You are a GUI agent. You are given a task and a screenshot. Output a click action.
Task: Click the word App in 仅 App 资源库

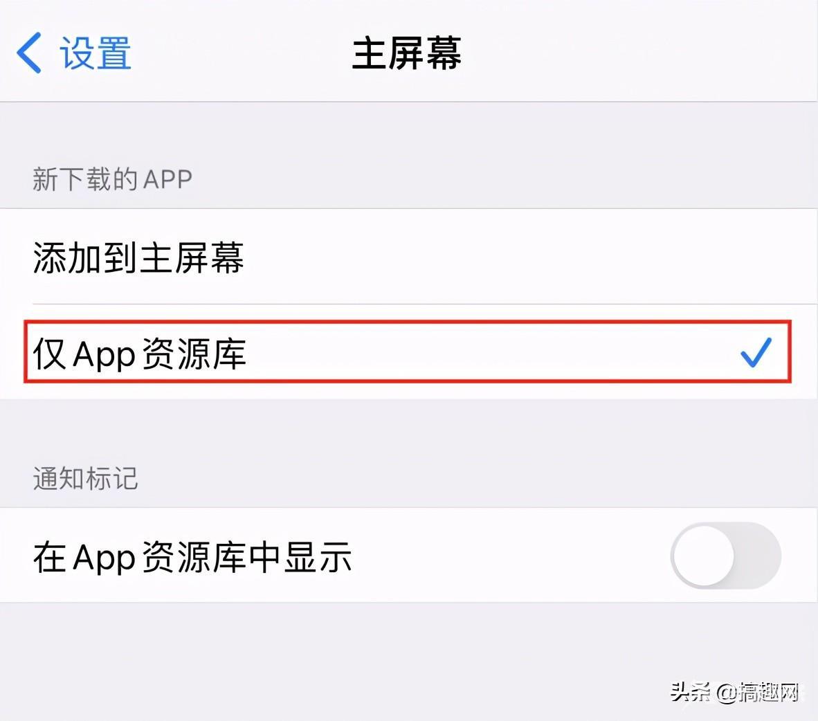104,355
